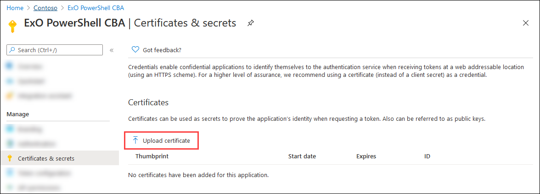Viewport: 540px width, 194px height.
Task: Click the key icon in the page title
Action: pos(12,26)
